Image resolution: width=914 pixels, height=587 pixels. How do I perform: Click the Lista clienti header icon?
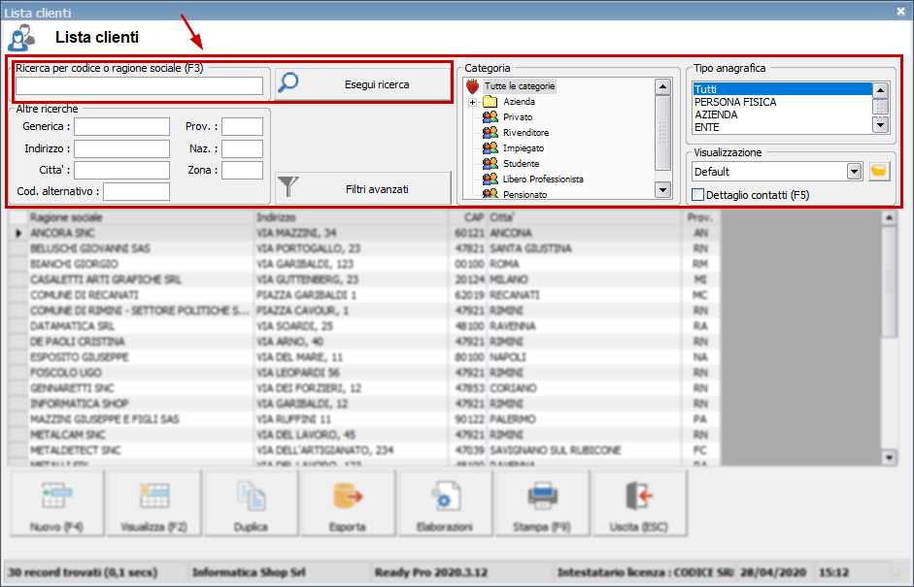point(21,35)
